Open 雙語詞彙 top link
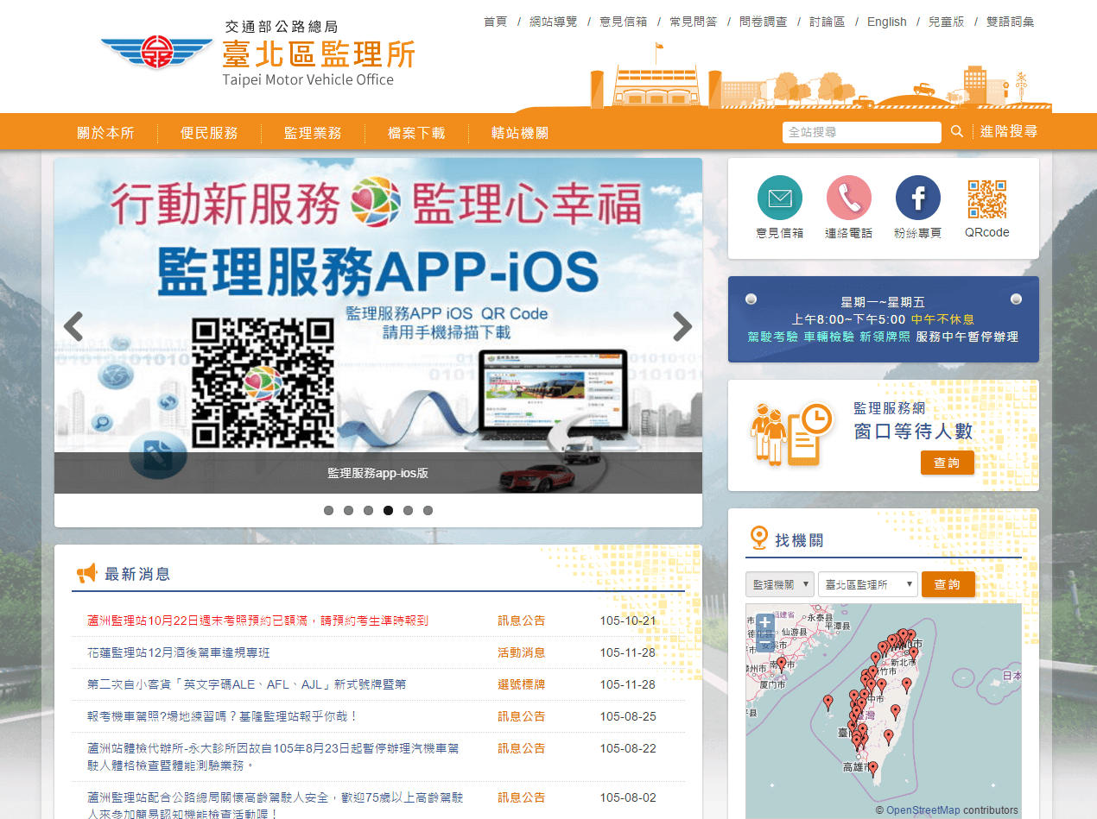 (x=1011, y=22)
